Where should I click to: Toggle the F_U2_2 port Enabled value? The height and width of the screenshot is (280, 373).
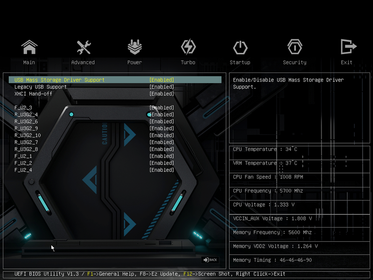point(162,163)
